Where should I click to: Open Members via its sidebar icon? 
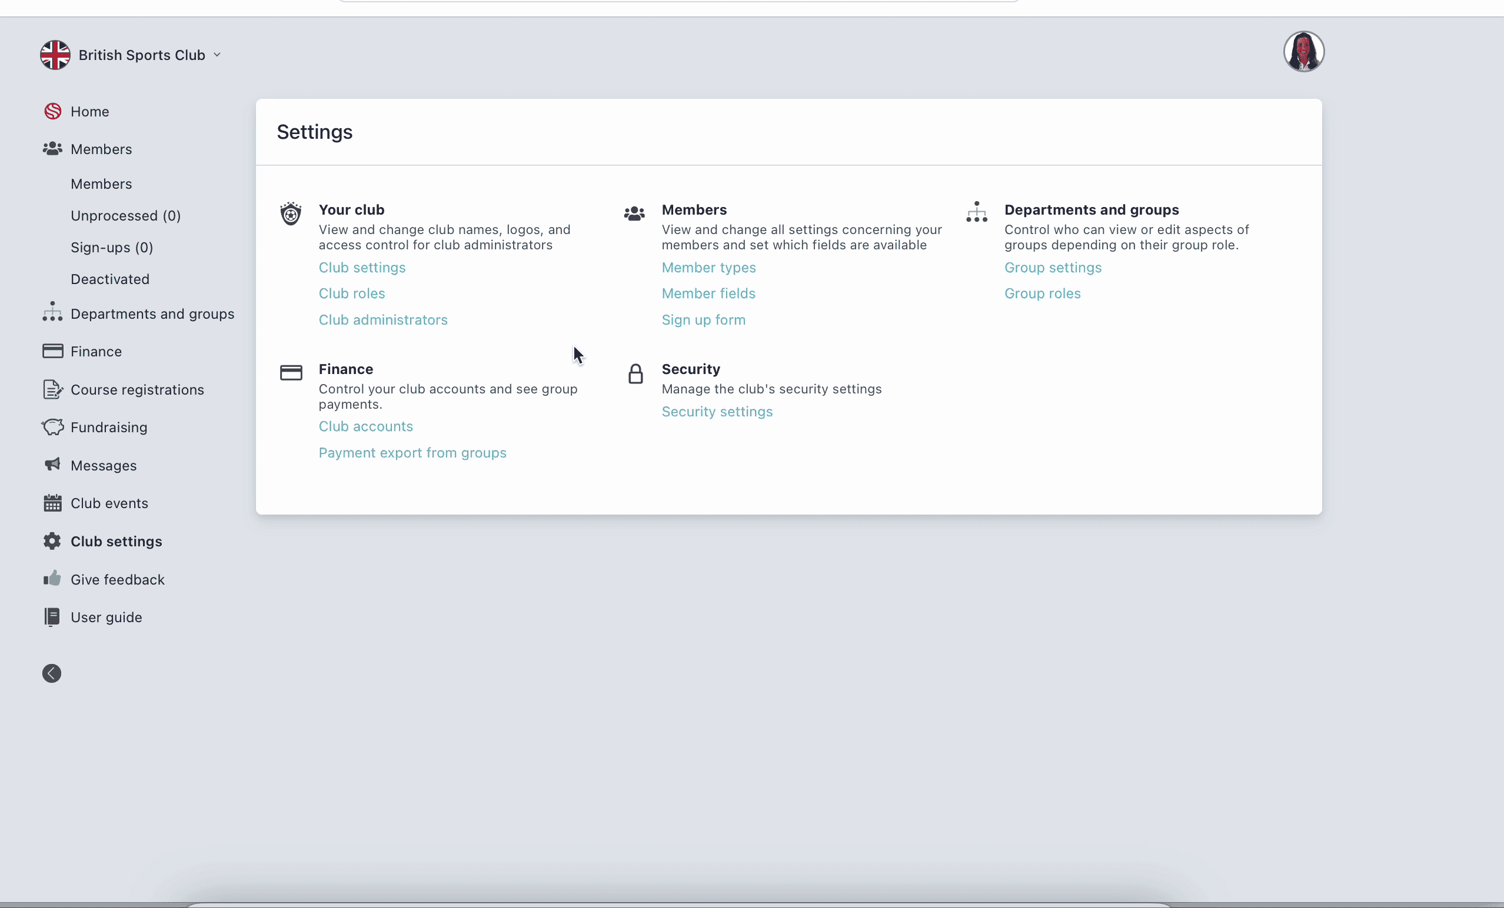[52, 149]
